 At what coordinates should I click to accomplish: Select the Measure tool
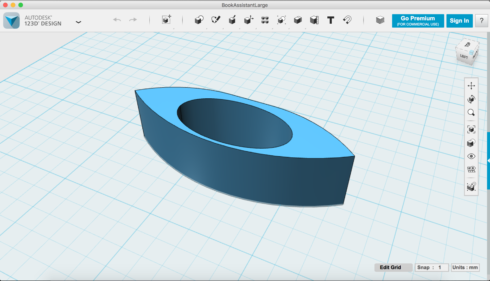(x=314, y=20)
